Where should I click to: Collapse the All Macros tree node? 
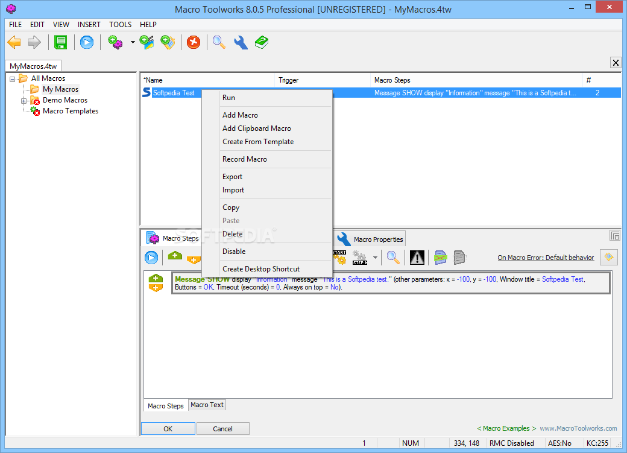(13, 79)
